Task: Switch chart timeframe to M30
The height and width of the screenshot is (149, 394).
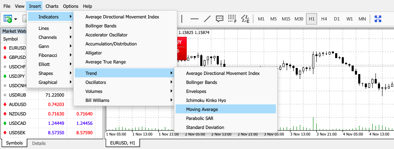Action: tap(299, 19)
